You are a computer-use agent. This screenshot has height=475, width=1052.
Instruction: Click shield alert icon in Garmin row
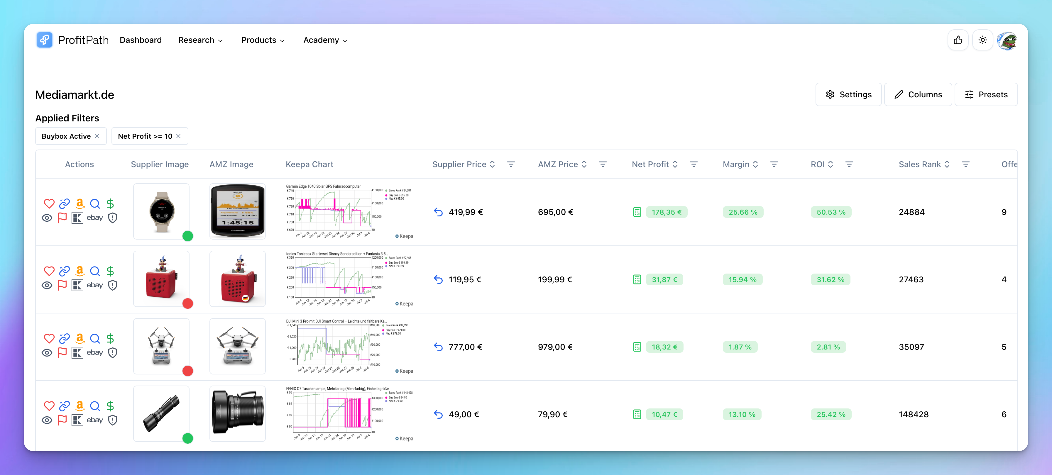[113, 218]
